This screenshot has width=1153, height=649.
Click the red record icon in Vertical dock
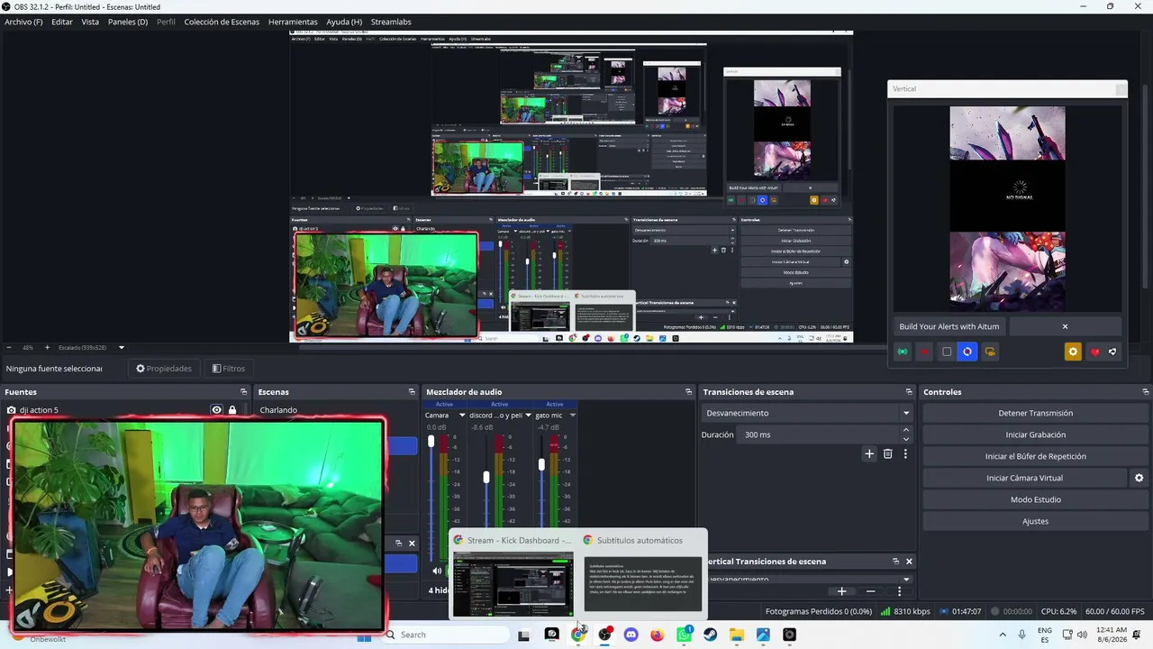click(x=924, y=352)
